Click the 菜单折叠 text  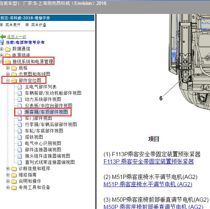click(39, 25)
